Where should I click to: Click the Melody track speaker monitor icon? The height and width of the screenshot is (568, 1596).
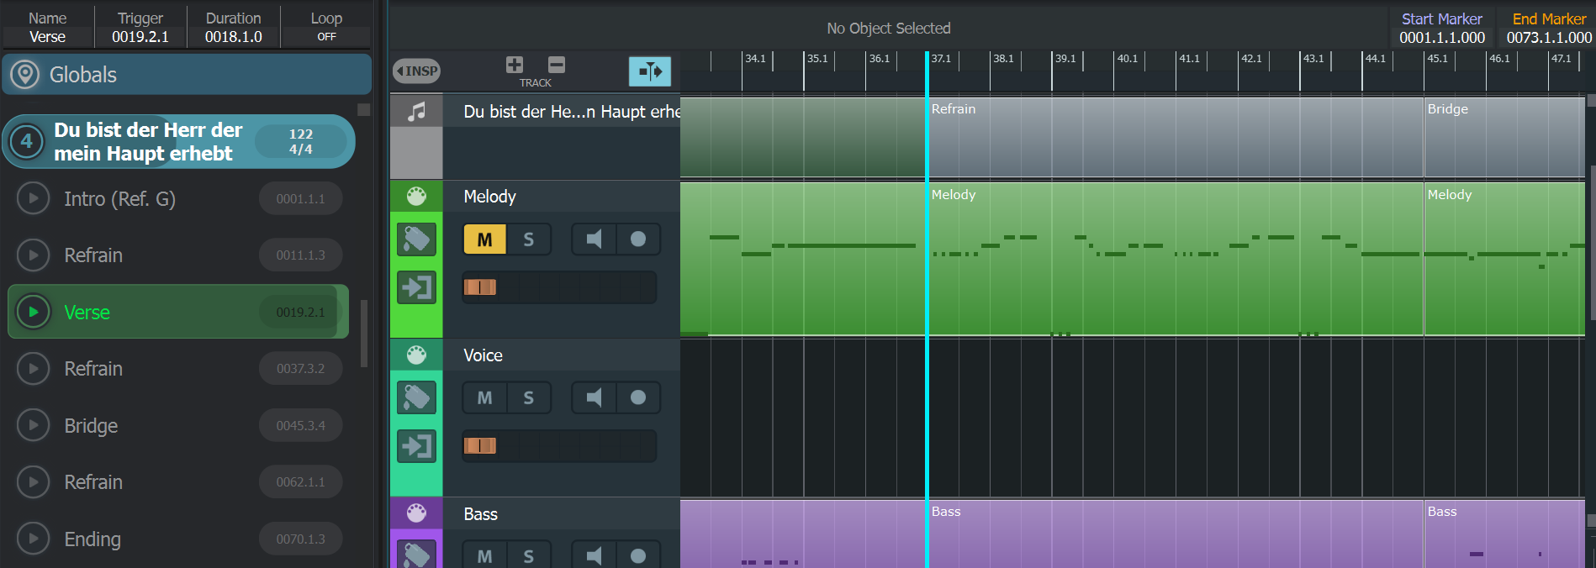(595, 239)
